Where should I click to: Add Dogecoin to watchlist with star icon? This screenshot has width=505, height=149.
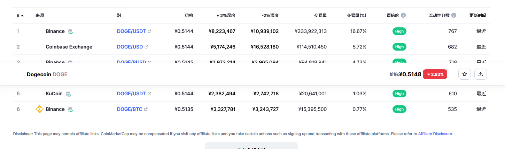[465, 74]
